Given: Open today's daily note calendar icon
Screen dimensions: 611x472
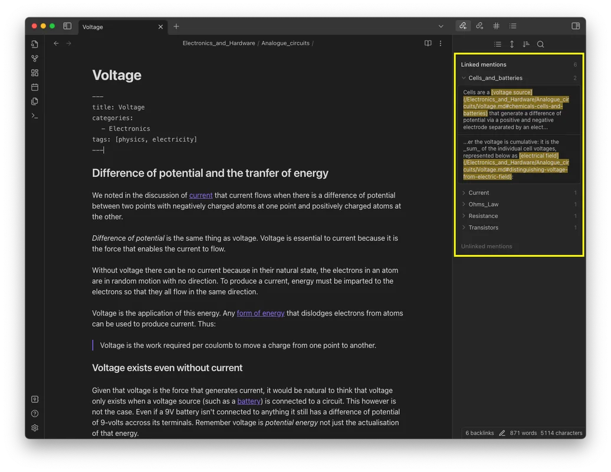Looking at the screenshot, I should pyautogui.click(x=35, y=87).
